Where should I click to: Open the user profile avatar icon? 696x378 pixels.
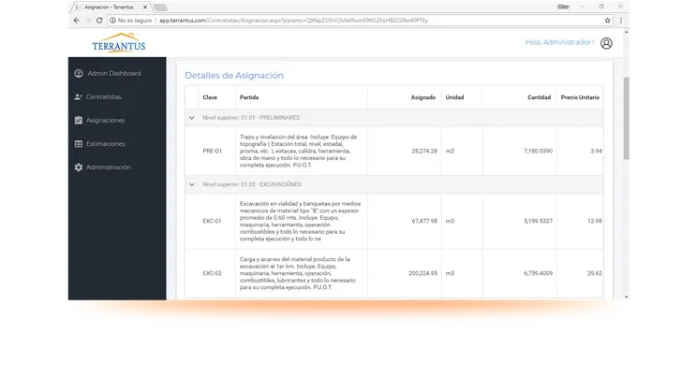tap(606, 43)
